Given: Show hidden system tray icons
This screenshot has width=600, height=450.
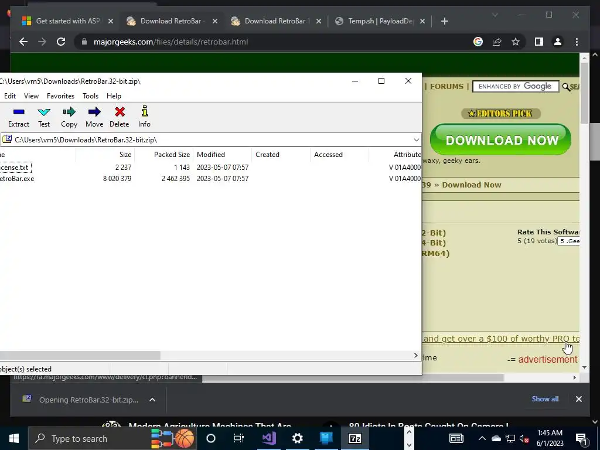Looking at the screenshot, I should (482, 438).
